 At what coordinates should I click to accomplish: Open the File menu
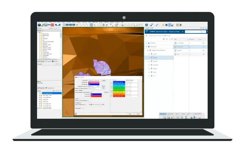pyautogui.click(x=39, y=22)
